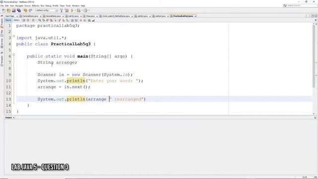
Task: Maximize the editor window with corner icon
Action: click(x=316, y=16)
